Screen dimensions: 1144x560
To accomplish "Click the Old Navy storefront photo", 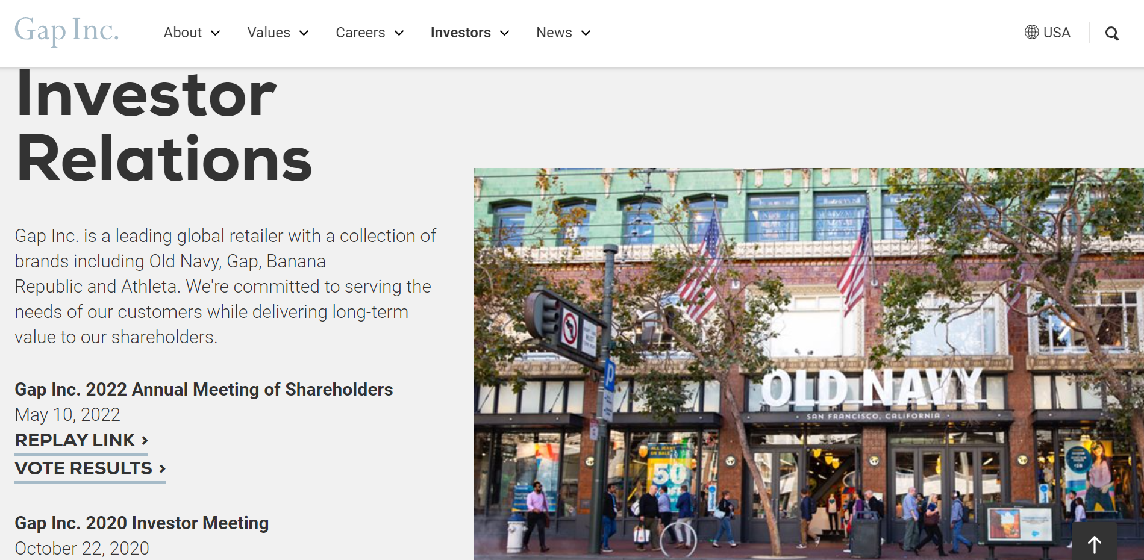I will point(808,364).
